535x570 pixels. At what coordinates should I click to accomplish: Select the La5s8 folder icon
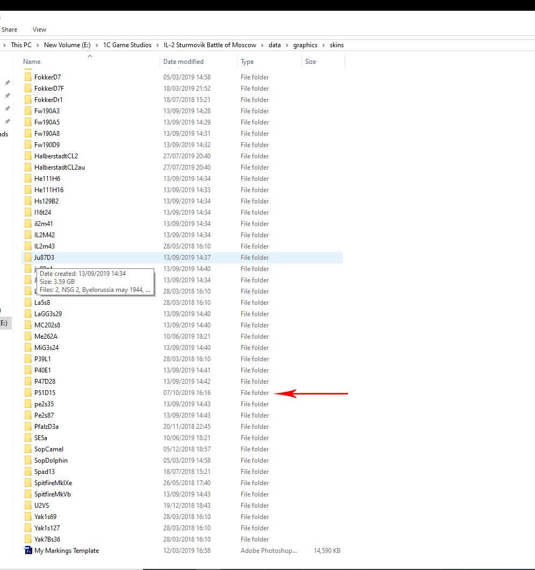(x=28, y=303)
